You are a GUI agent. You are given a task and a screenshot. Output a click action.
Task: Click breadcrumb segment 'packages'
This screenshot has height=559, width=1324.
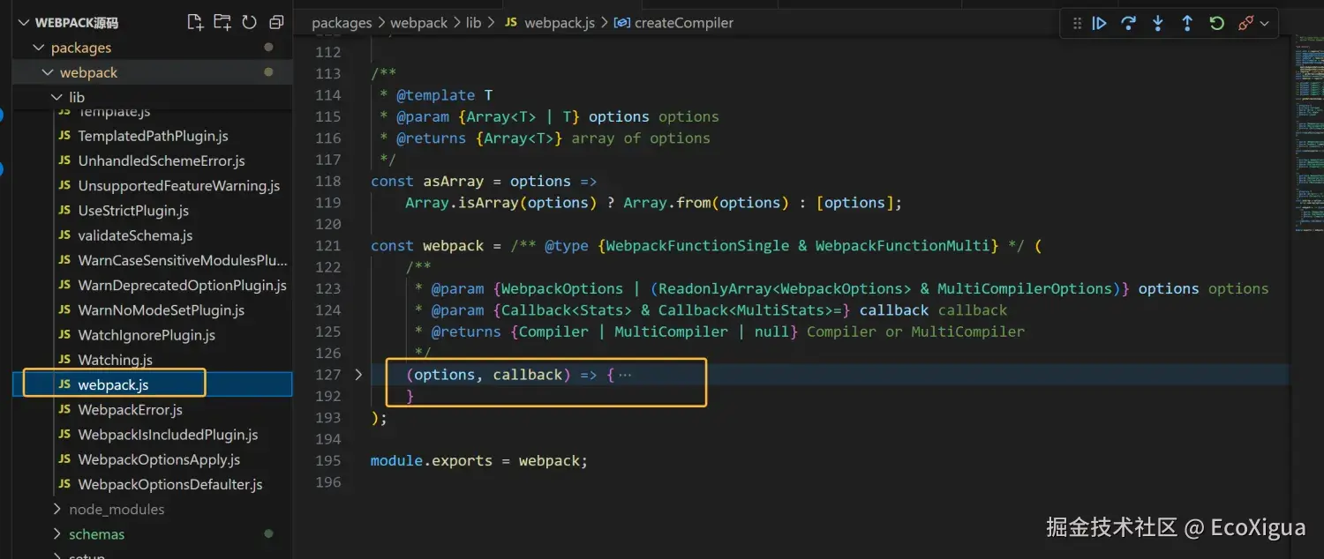click(342, 23)
